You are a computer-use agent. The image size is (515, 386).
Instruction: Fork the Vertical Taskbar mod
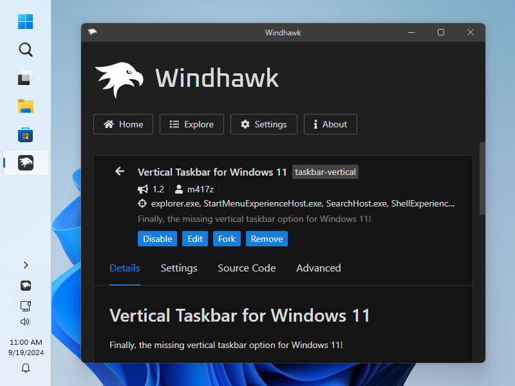[227, 238]
